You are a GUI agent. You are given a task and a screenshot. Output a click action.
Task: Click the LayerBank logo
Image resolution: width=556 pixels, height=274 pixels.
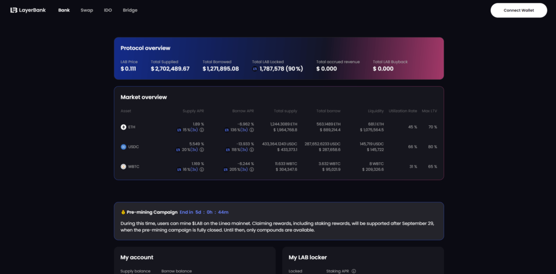28,10
